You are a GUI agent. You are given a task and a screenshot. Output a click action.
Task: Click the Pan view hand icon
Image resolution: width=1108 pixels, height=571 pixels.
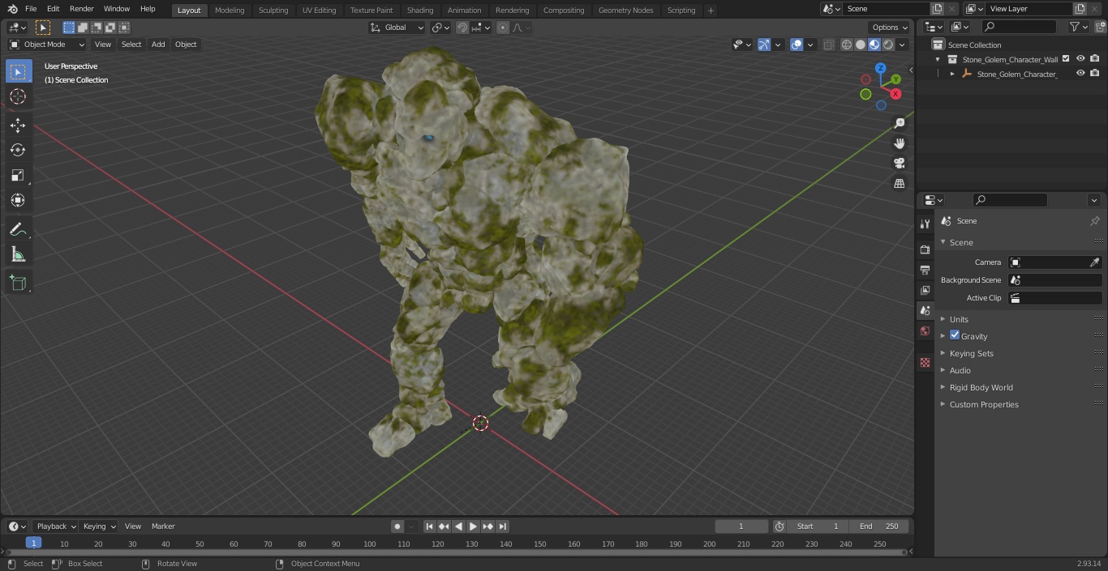[x=899, y=143]
